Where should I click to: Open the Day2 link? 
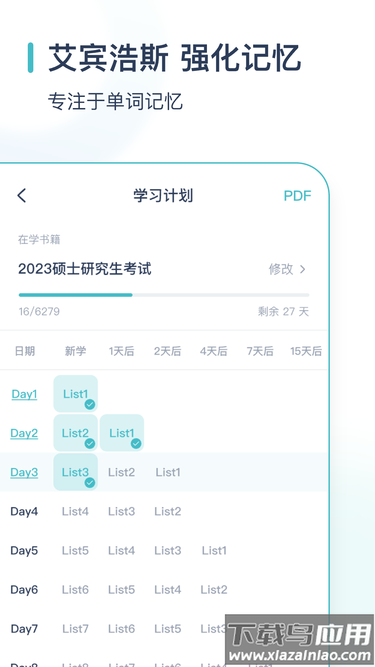24,434
